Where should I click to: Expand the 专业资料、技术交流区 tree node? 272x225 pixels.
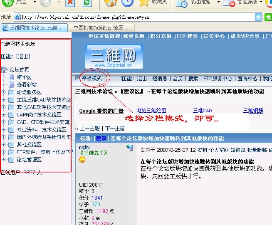coord(3,129)
